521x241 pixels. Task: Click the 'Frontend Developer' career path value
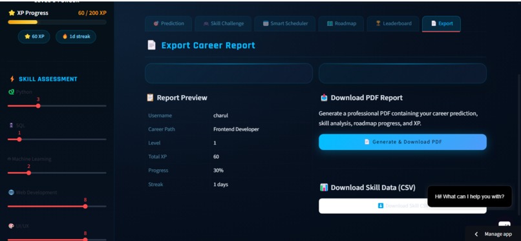point(236,129)
